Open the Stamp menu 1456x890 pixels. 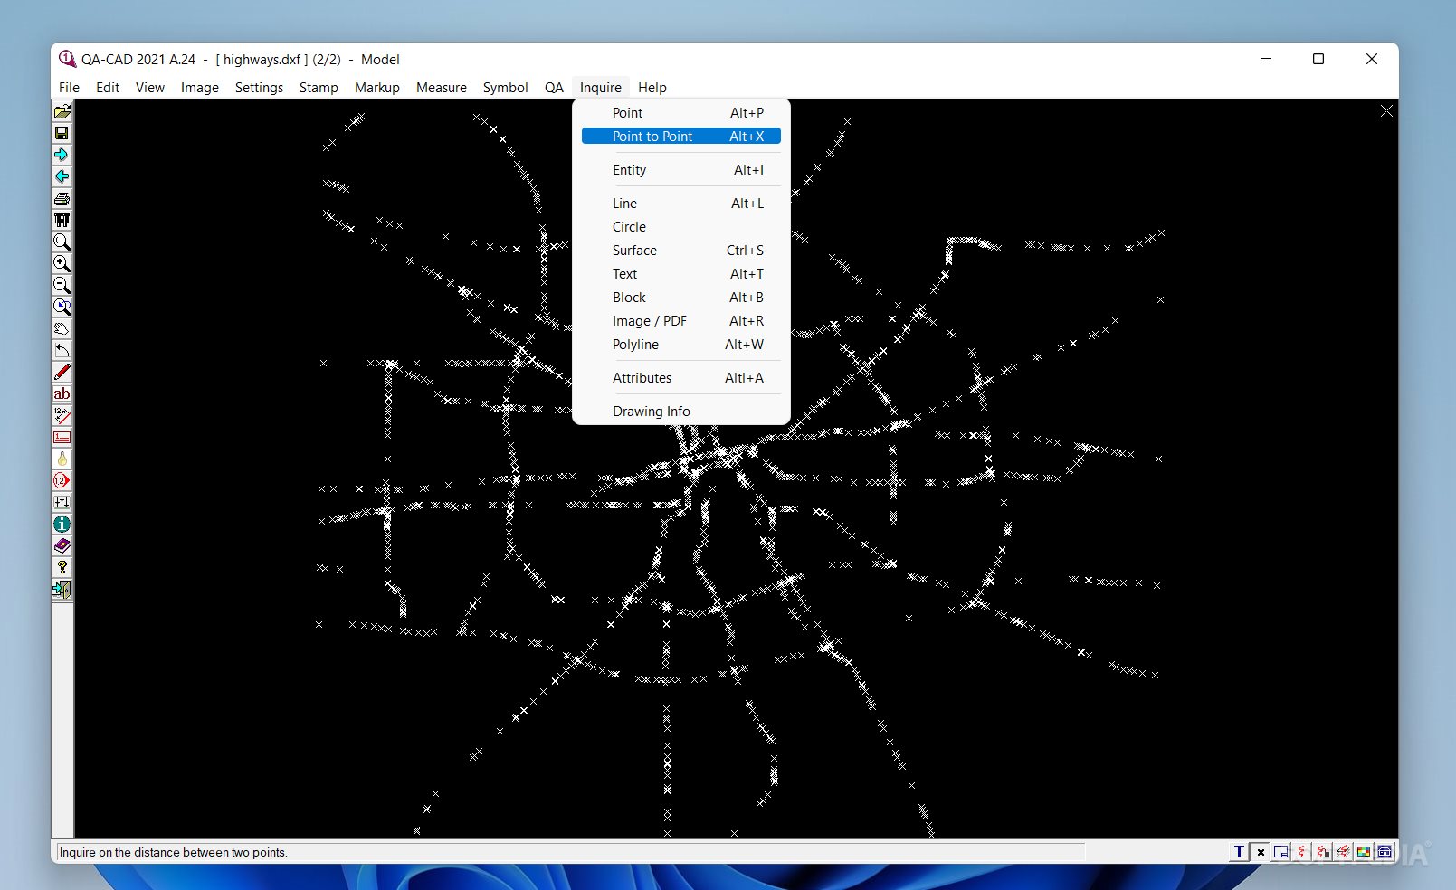319,88
